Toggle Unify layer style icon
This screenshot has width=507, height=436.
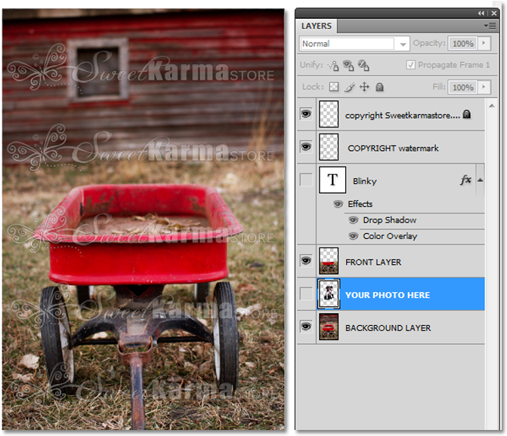(x=363, y=65)
